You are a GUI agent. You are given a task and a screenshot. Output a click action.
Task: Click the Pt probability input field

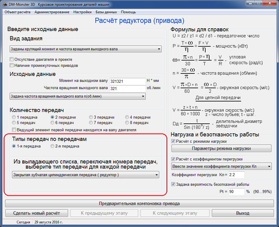(x=236, y=192)
